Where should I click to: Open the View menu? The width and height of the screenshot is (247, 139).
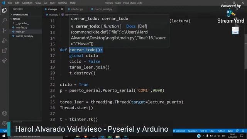coord(38,3)
